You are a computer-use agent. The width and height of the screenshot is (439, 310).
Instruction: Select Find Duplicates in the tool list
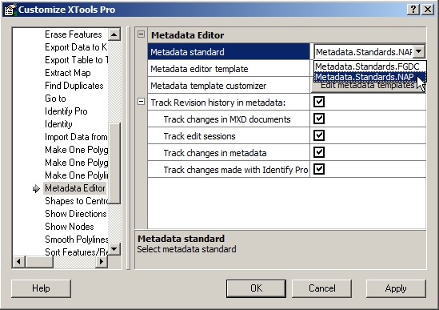click(x=74, y=86)
